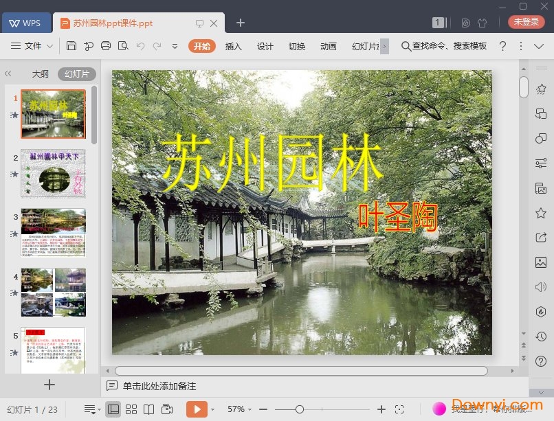
Task: Open the slideshow options dropdown beside play
Action: tap(212, 409)
